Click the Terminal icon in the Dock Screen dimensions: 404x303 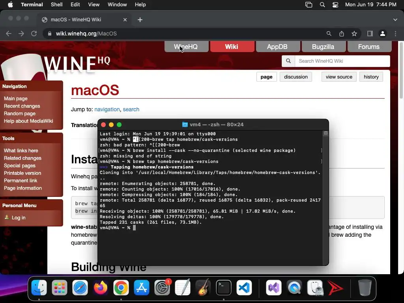pos(223,288)
